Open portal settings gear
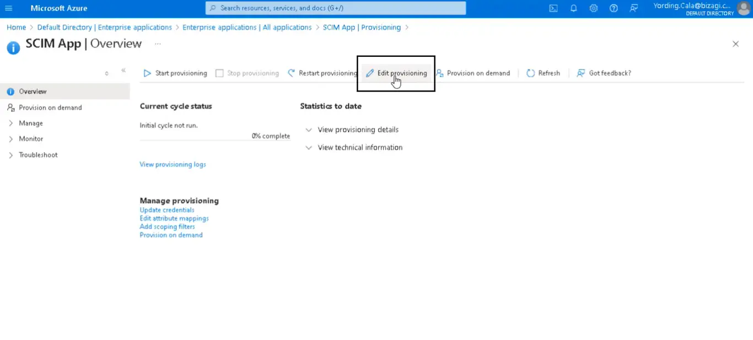The height and width of the screenshot is (340, 753). click(594, 8)
